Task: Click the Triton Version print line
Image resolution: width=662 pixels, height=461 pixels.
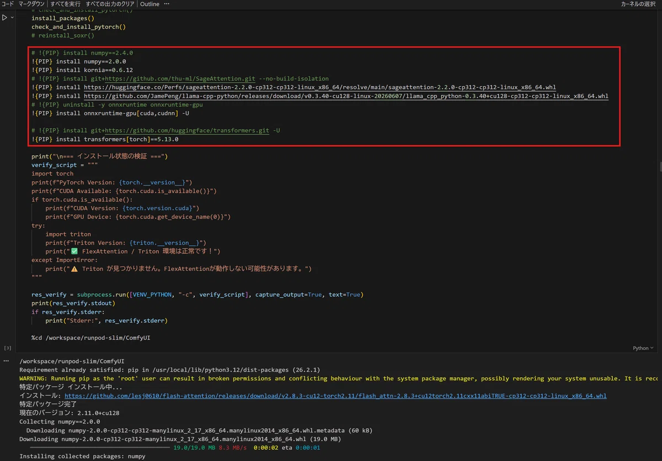Action: point(126,243)
